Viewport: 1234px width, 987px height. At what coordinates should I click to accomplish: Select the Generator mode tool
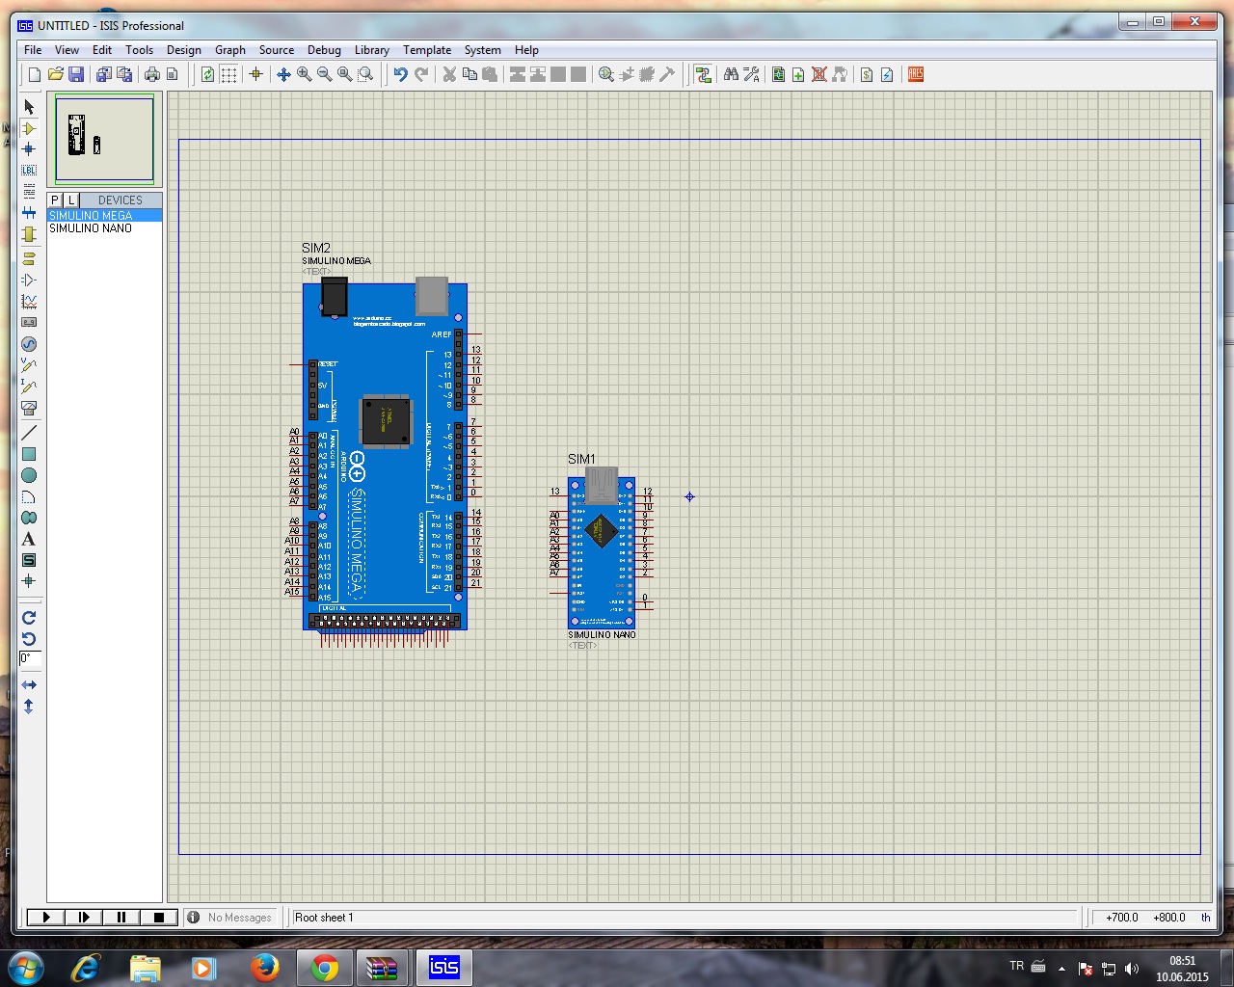(29, 344)
